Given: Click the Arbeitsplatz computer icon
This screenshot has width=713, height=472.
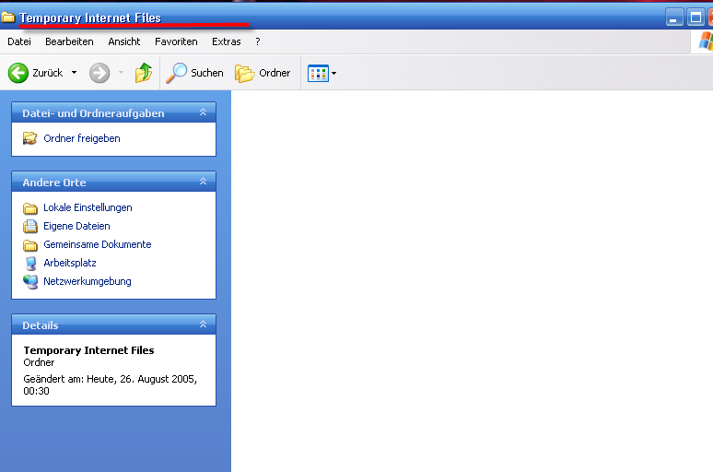Looking at the screenshot, I should 30,264.
